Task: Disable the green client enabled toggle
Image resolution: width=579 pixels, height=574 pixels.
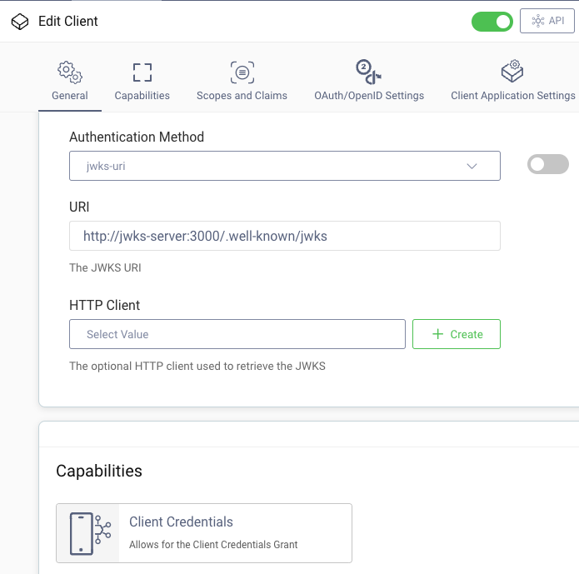Action: click(492, 22)
